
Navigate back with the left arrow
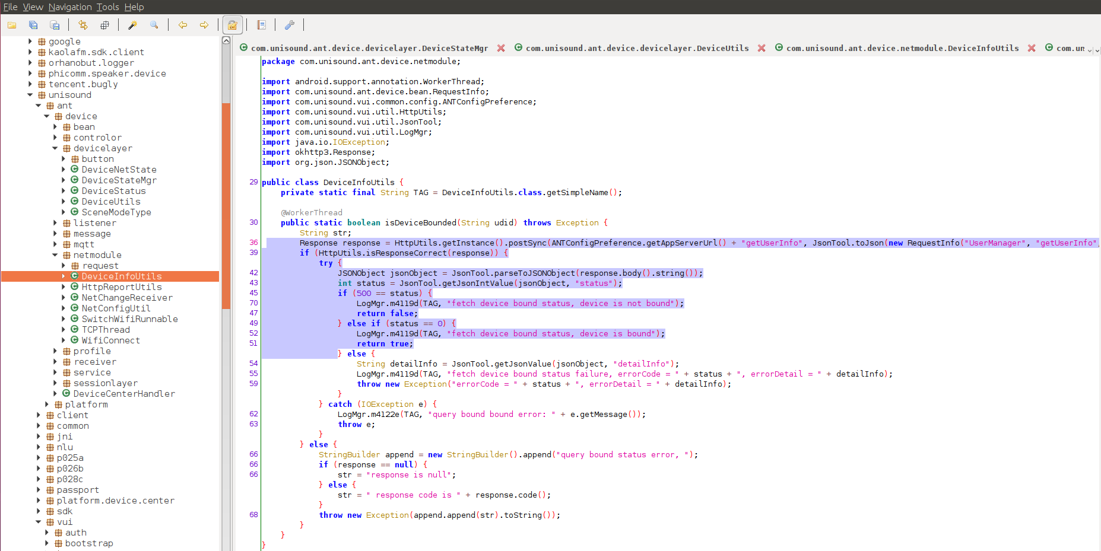pyautogui.click(x=183, y=25)
